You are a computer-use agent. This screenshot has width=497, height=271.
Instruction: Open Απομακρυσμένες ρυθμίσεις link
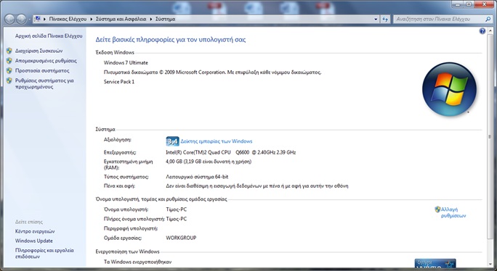tap(46, 61)
